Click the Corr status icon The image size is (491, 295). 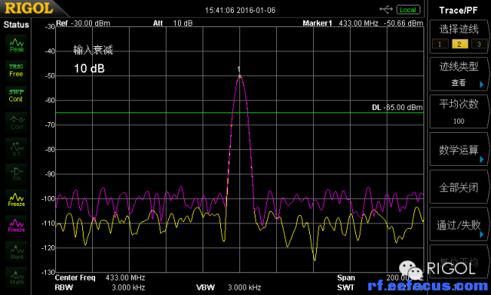pos(16,122)
